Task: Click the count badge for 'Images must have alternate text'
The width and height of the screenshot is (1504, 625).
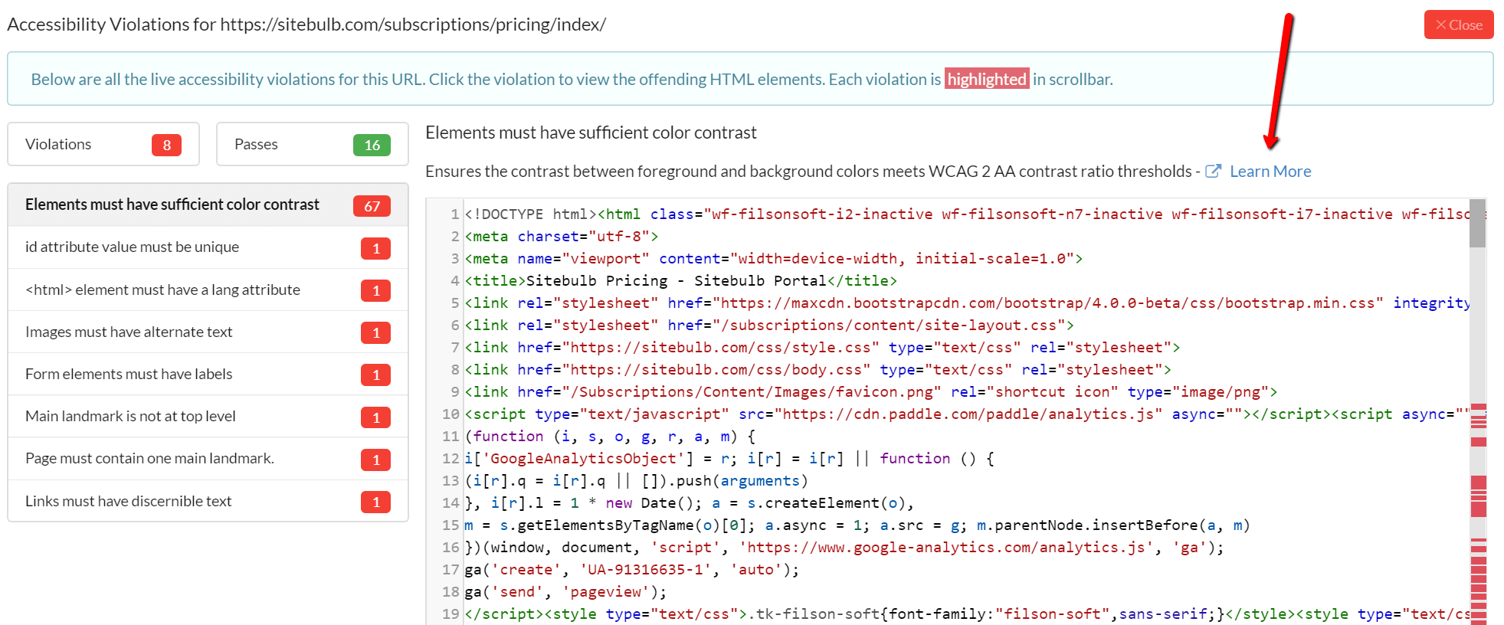Action: pos(375,332)
